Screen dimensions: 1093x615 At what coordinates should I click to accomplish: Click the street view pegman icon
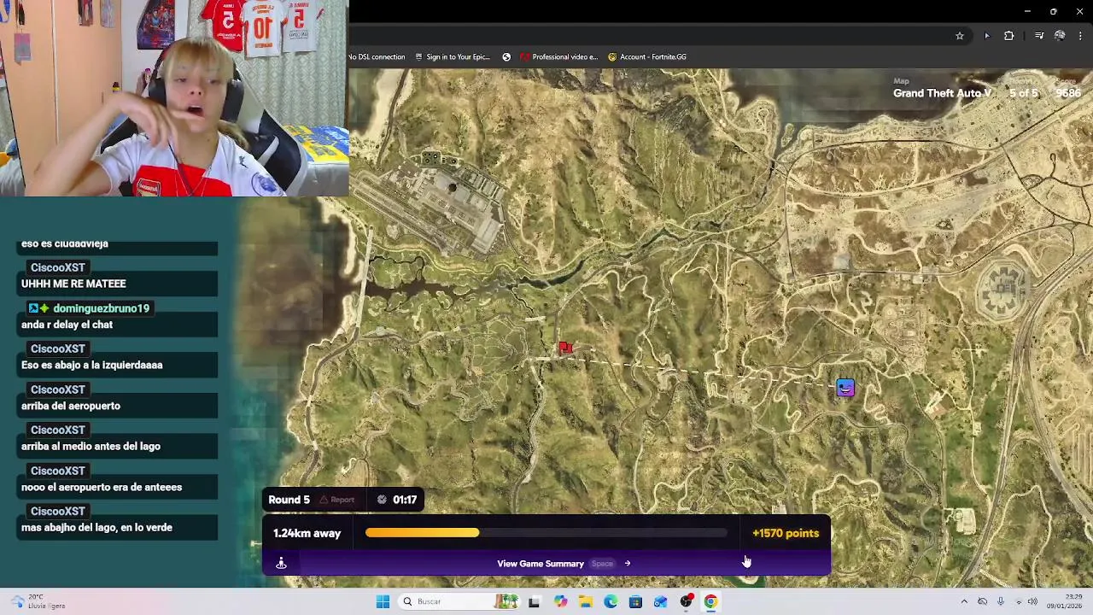(281, 563)
